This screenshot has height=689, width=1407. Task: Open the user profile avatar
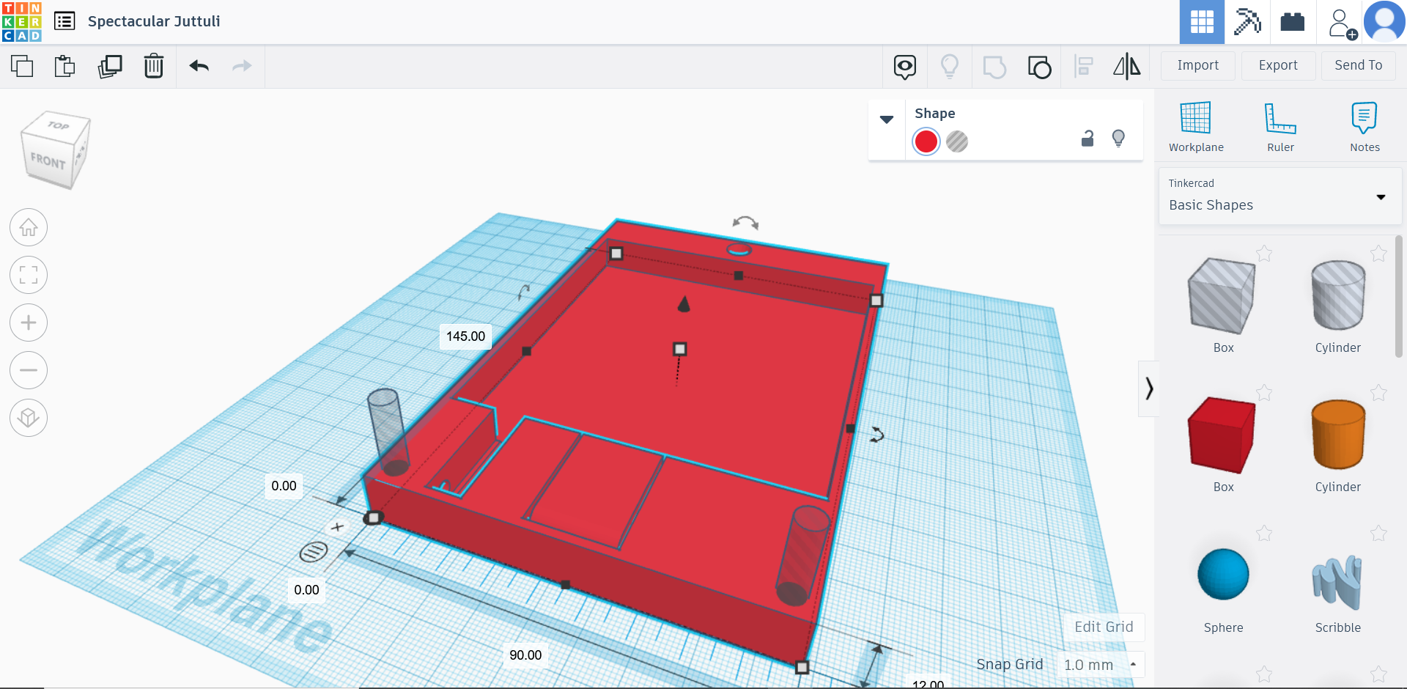1384,22
